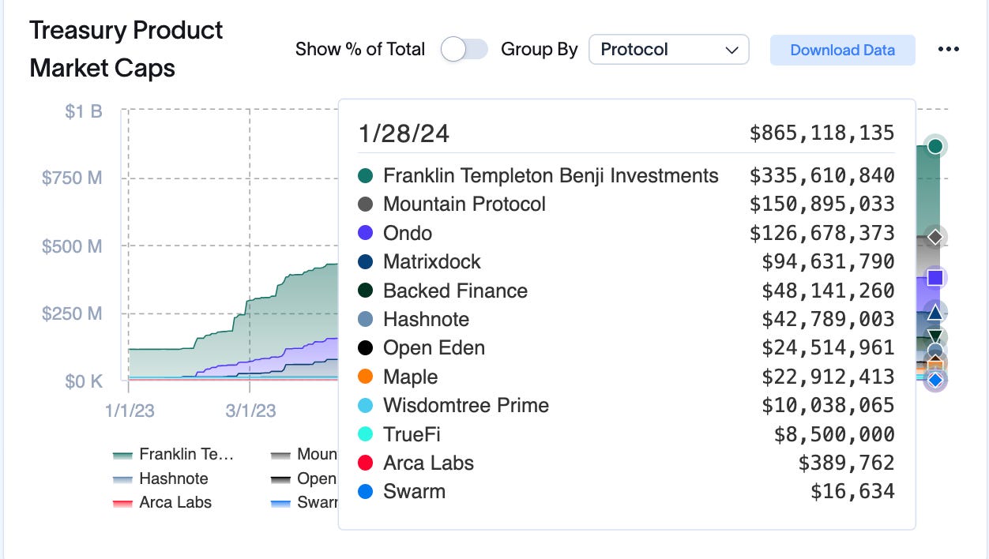Click the $94,631,790 value
The height and width of the screenshot is (559, 989).
tap(828, 261)
